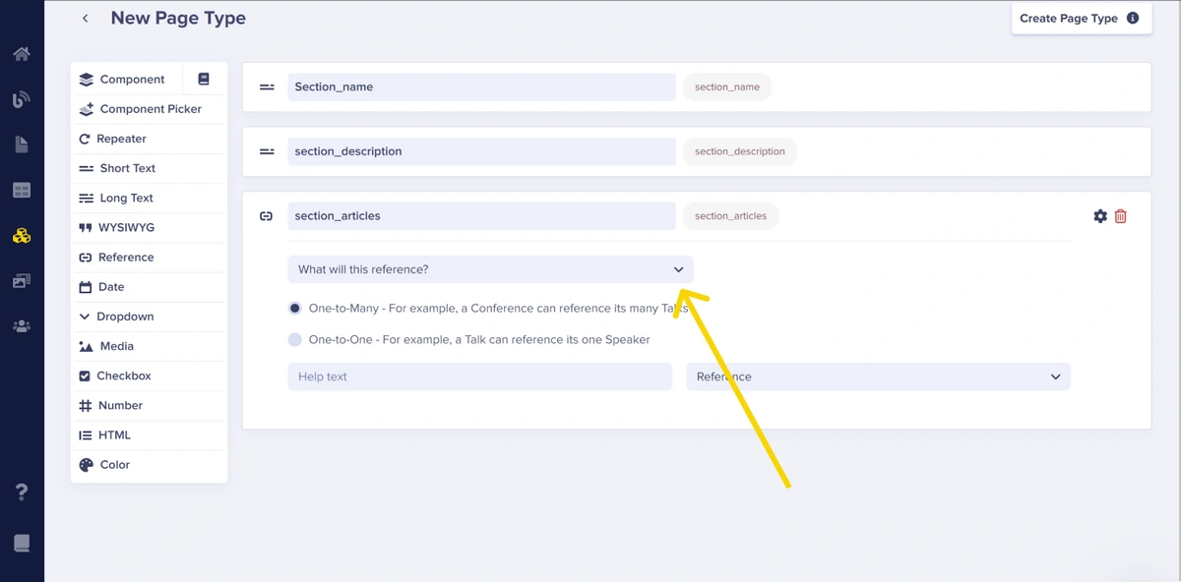The width and height of the screenshot is (1181, 582).
Task: Open settings gear for section_articles field
Action: [x=1100, y=216]
